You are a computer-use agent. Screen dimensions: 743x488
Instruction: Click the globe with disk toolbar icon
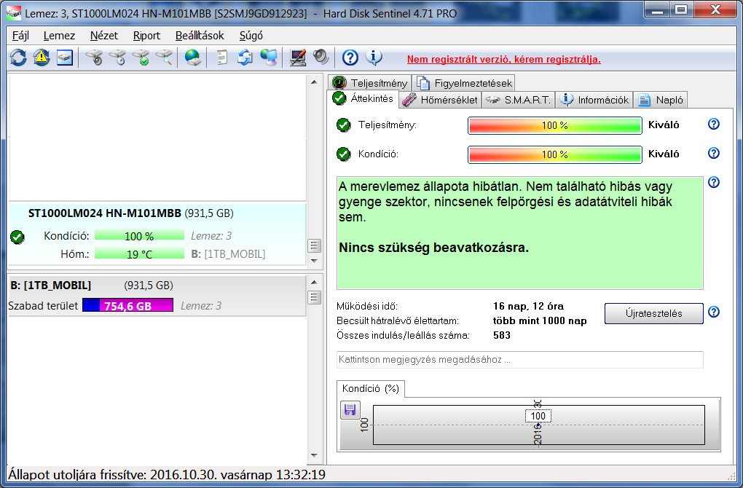pos(193,58)
